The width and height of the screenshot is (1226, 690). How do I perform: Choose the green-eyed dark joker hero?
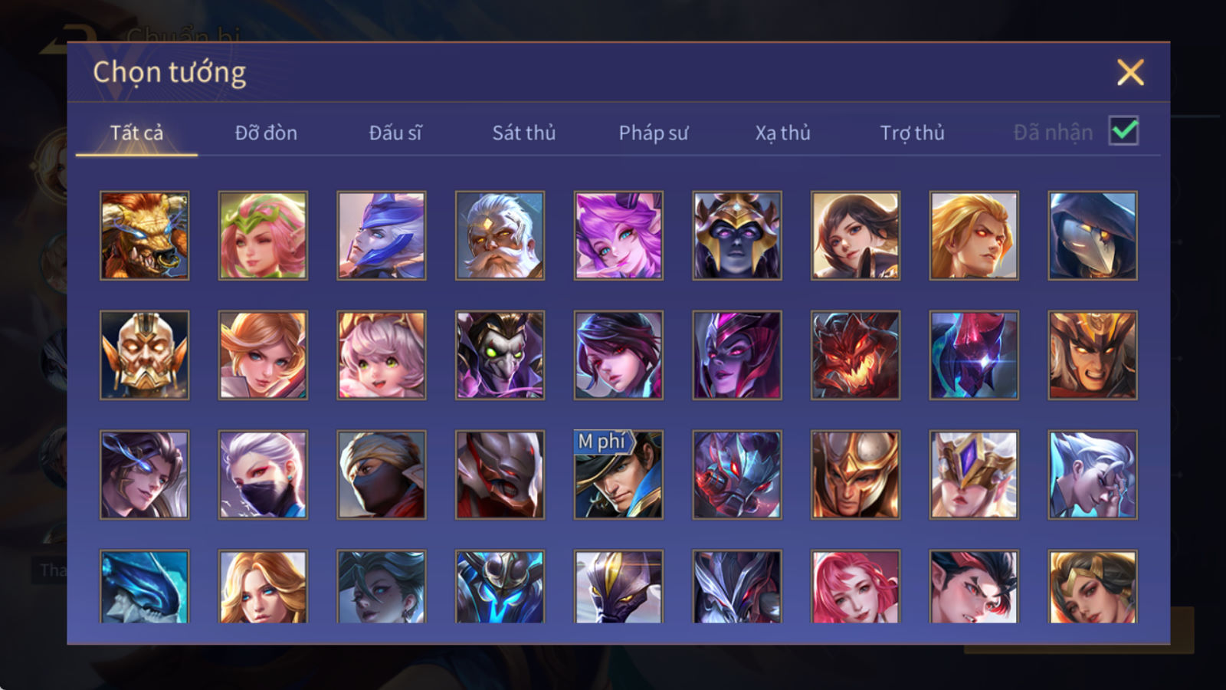500,355
